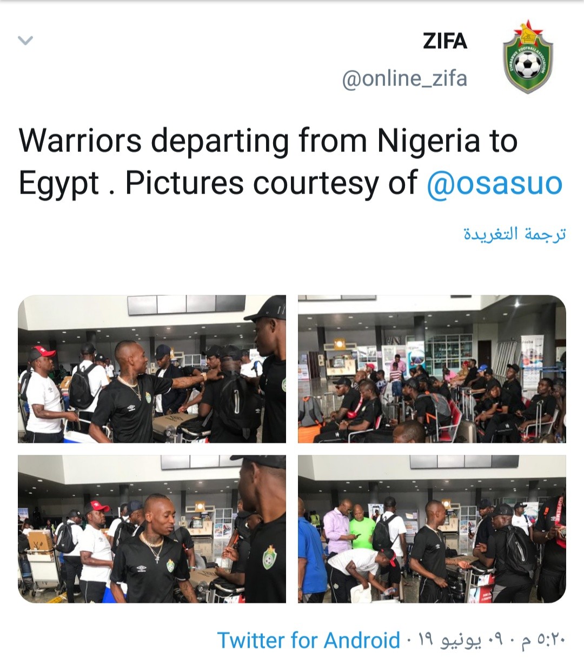Tap the Arabic translate tweet link
This screenshot has height=672, width=584.
pos(514,234)
